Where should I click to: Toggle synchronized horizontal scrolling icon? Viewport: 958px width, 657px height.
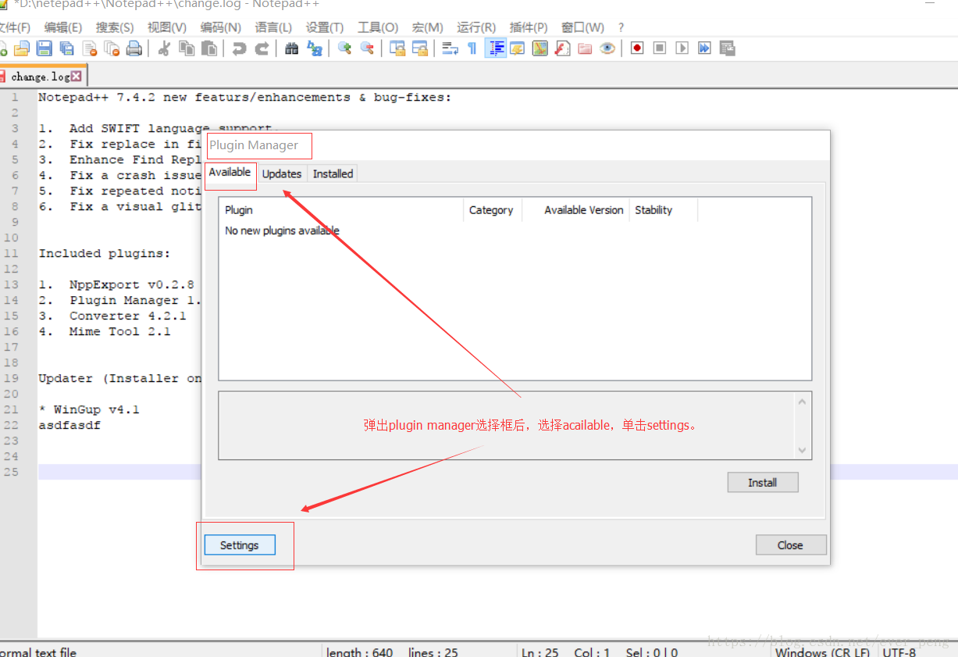tap(420, 48)
